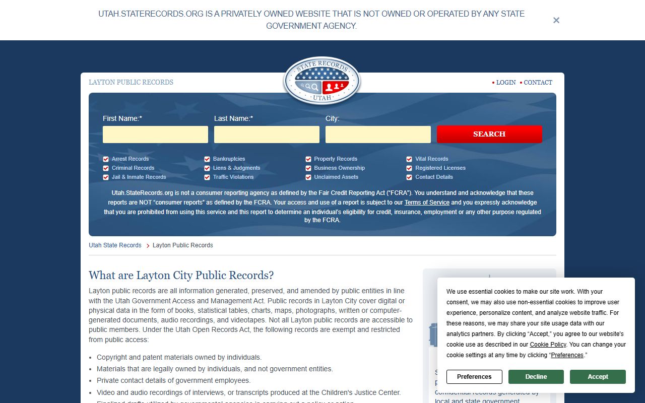645x403 pixels.
Task: Click the State Records Utah logo
Action: pyautogui.click(x=322, y=81)
